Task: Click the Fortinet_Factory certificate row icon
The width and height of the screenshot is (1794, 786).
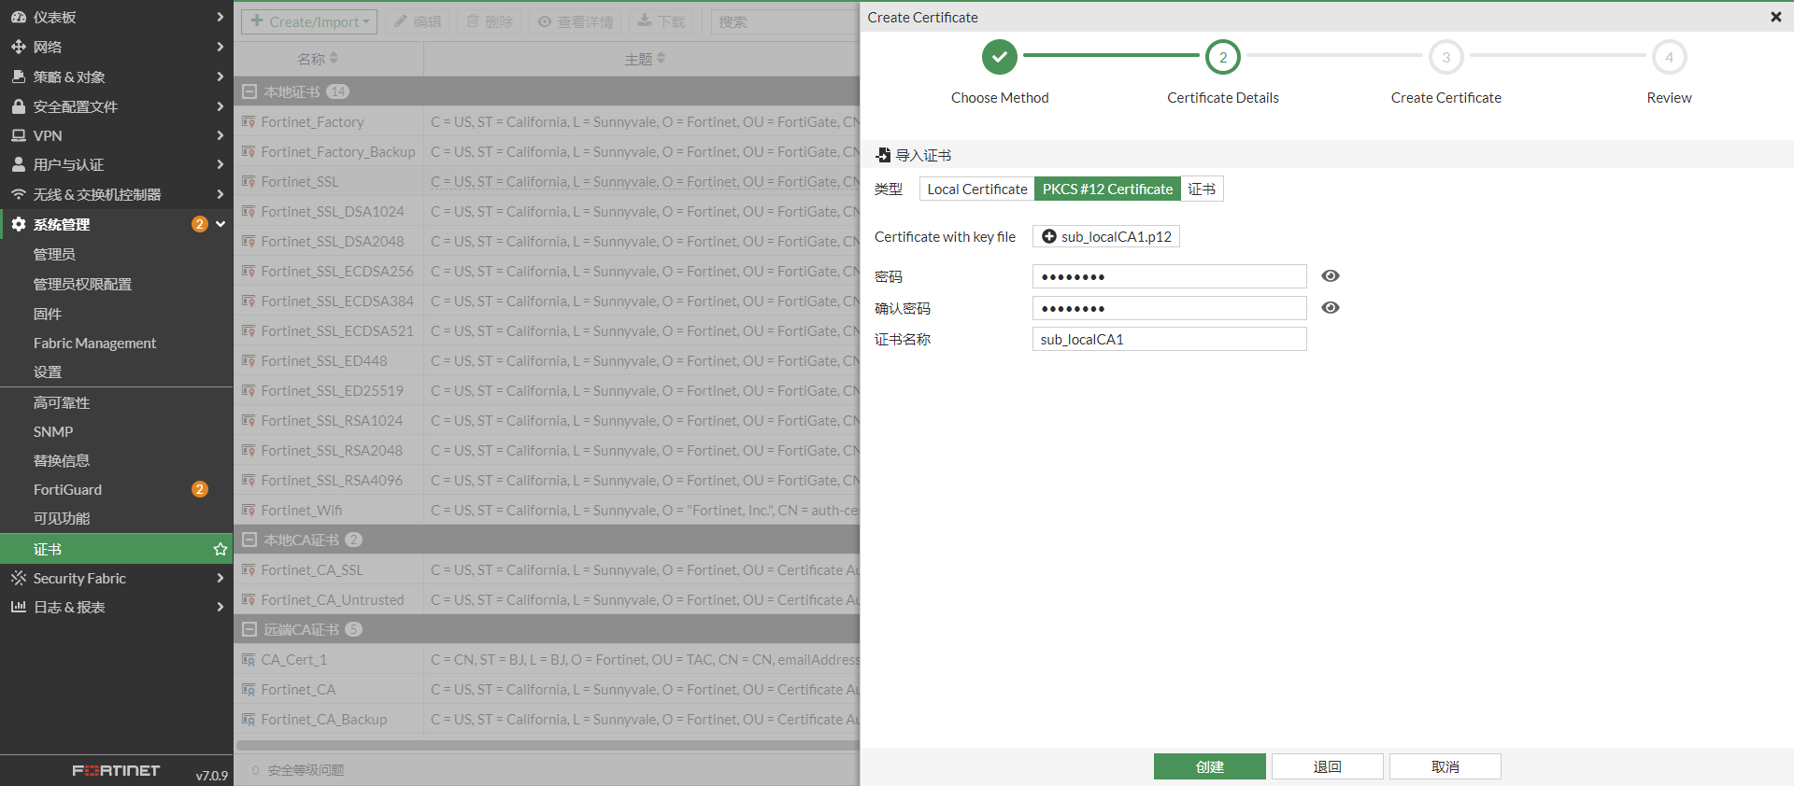Action: (x=249, y=122)
